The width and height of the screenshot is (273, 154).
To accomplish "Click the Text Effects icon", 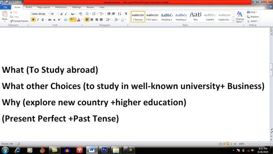I will click(x=66, y=20).
